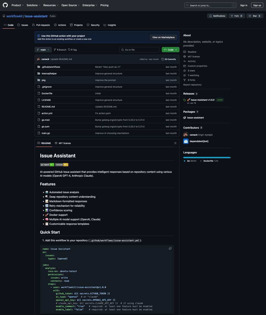Click the Notifications bell button
266x315 pixels.
217,16
